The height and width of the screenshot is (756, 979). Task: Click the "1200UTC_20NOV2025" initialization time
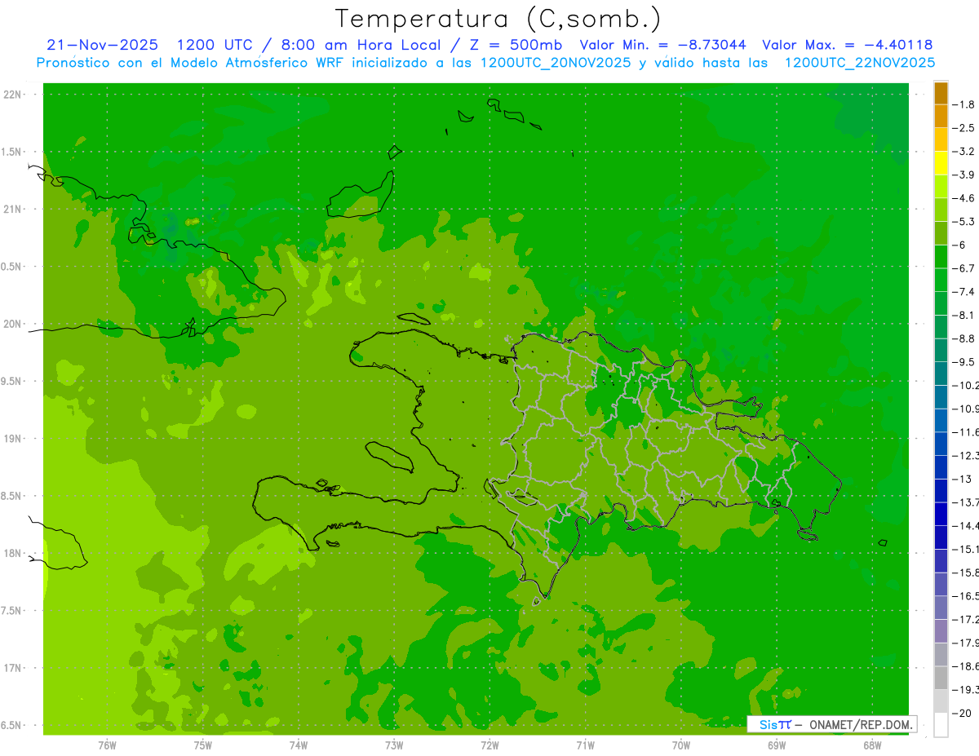point(556,63)
